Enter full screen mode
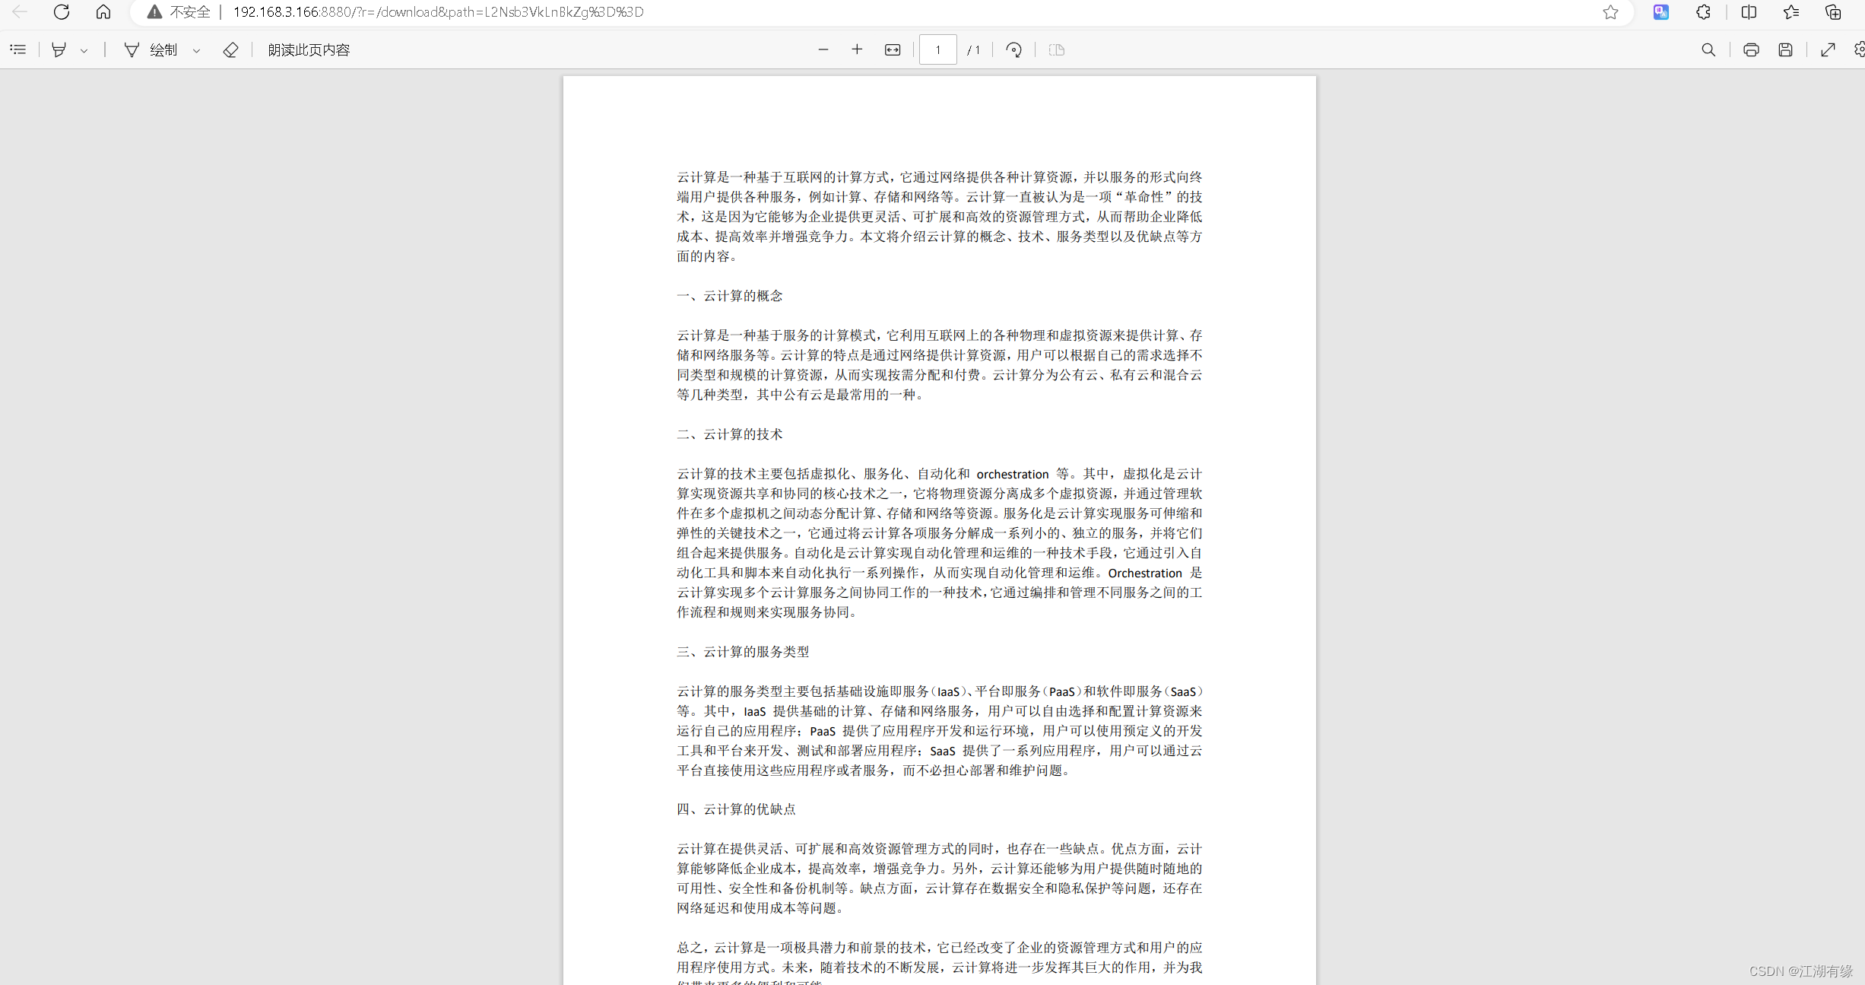Image resolution: width=1865 pixels, height=985 pixels. pos(1829,49)
